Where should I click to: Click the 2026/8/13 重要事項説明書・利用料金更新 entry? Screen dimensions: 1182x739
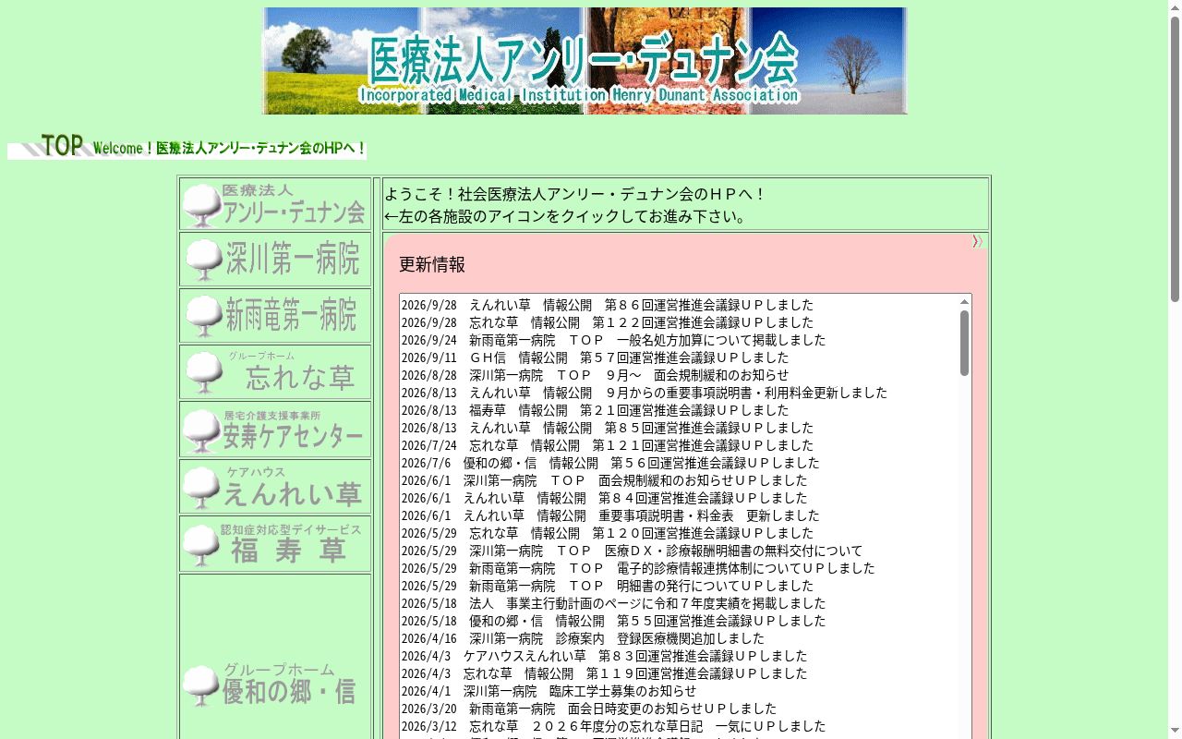point(645,393)
